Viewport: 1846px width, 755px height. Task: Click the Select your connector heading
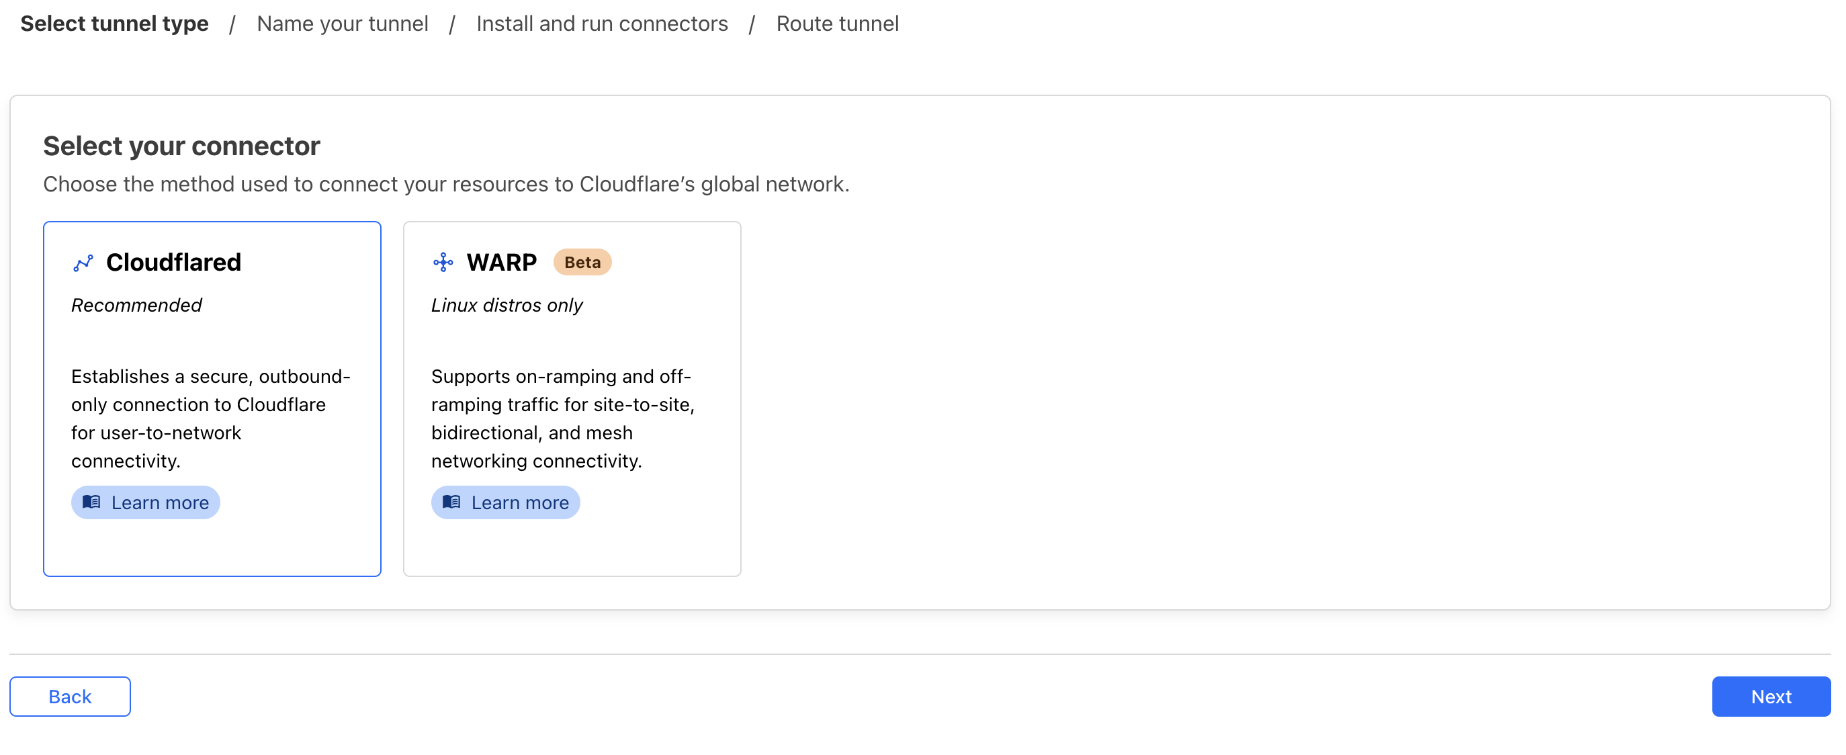pyautogui.click(x=181, y=145)
